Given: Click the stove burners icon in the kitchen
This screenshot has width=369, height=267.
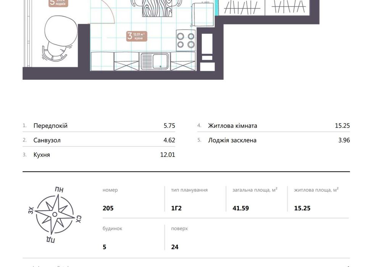Looking at the screenshot, I should pos(185,40).
